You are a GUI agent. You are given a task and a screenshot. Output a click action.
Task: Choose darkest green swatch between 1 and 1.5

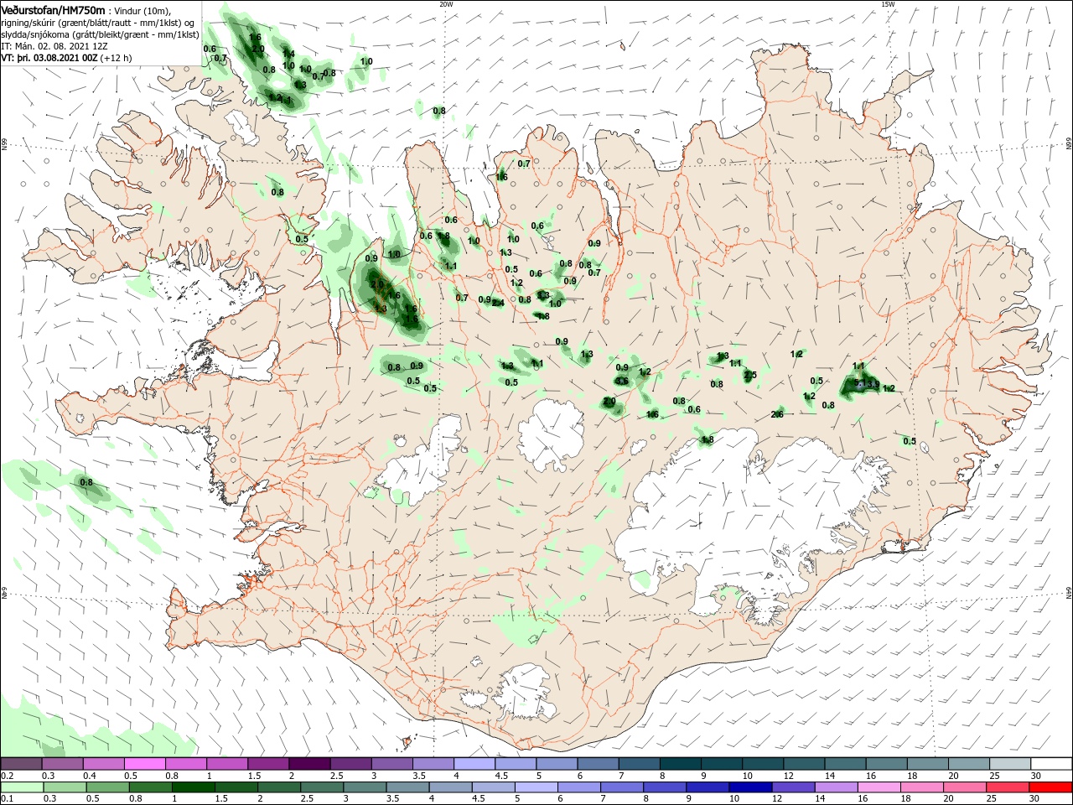tap(193, 787)
